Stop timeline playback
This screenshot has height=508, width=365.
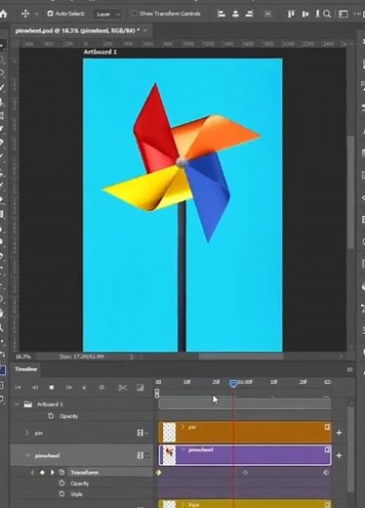pos(52,388)
